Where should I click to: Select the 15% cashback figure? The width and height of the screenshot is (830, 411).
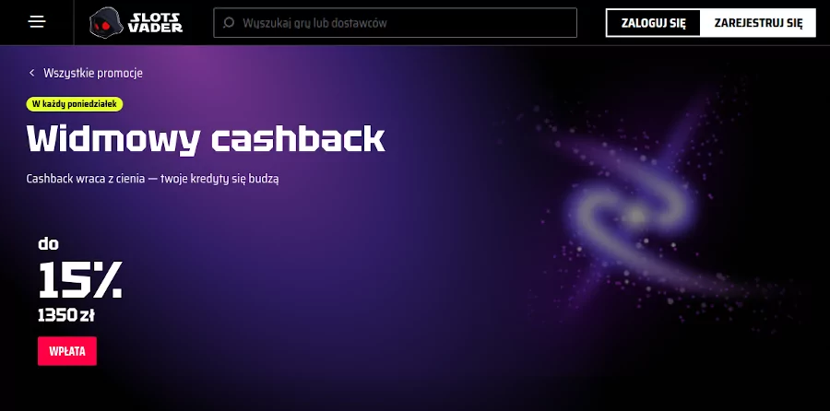[x=80, y=280]
